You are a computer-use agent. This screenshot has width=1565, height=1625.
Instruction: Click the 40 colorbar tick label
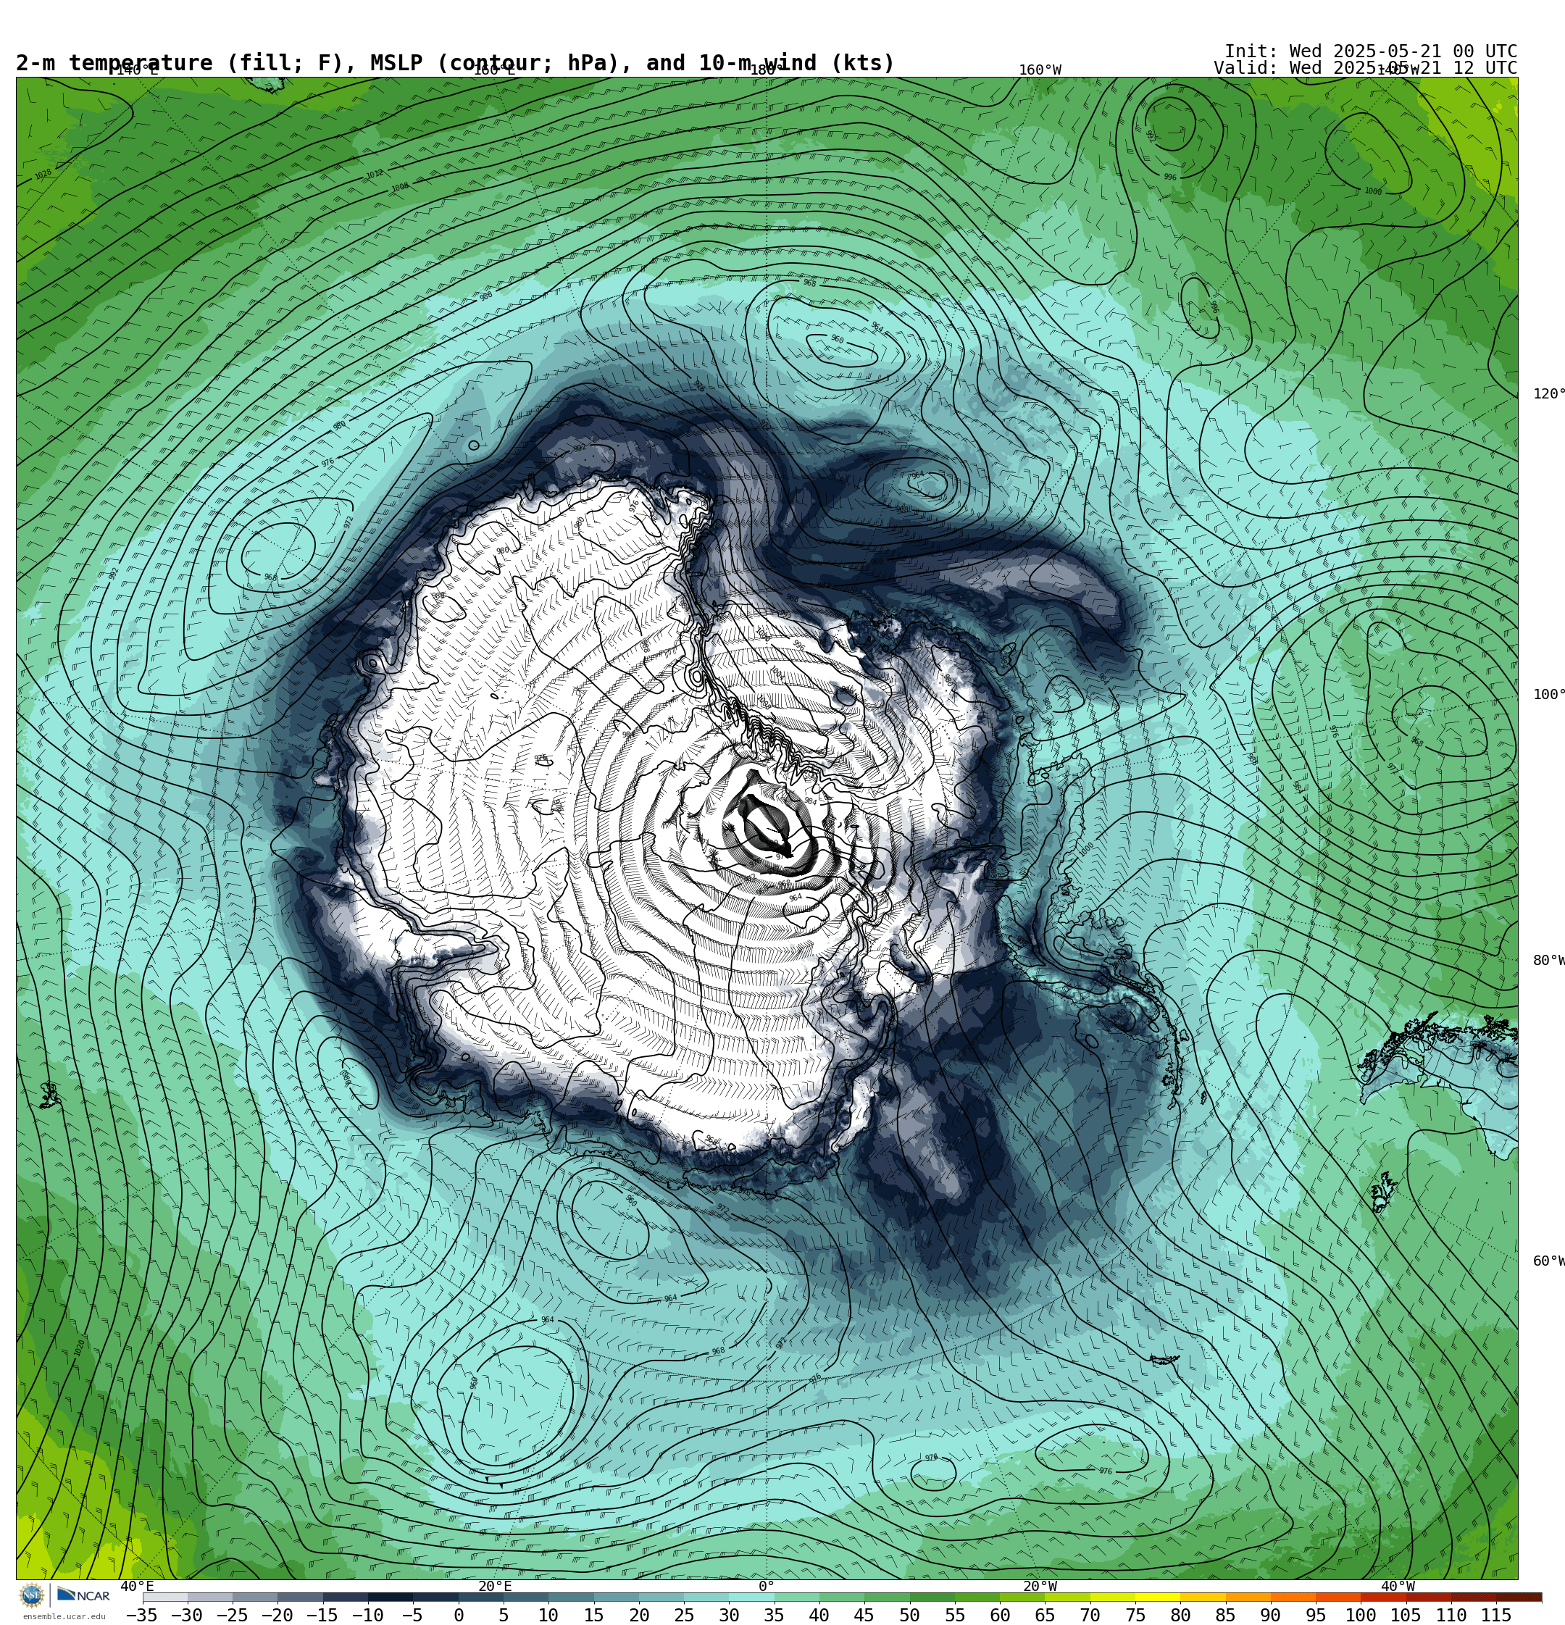click(819, 1615)
